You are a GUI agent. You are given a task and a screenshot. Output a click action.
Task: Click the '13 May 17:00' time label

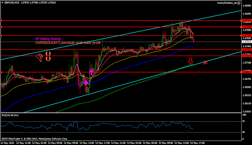(x=102, y=143)
